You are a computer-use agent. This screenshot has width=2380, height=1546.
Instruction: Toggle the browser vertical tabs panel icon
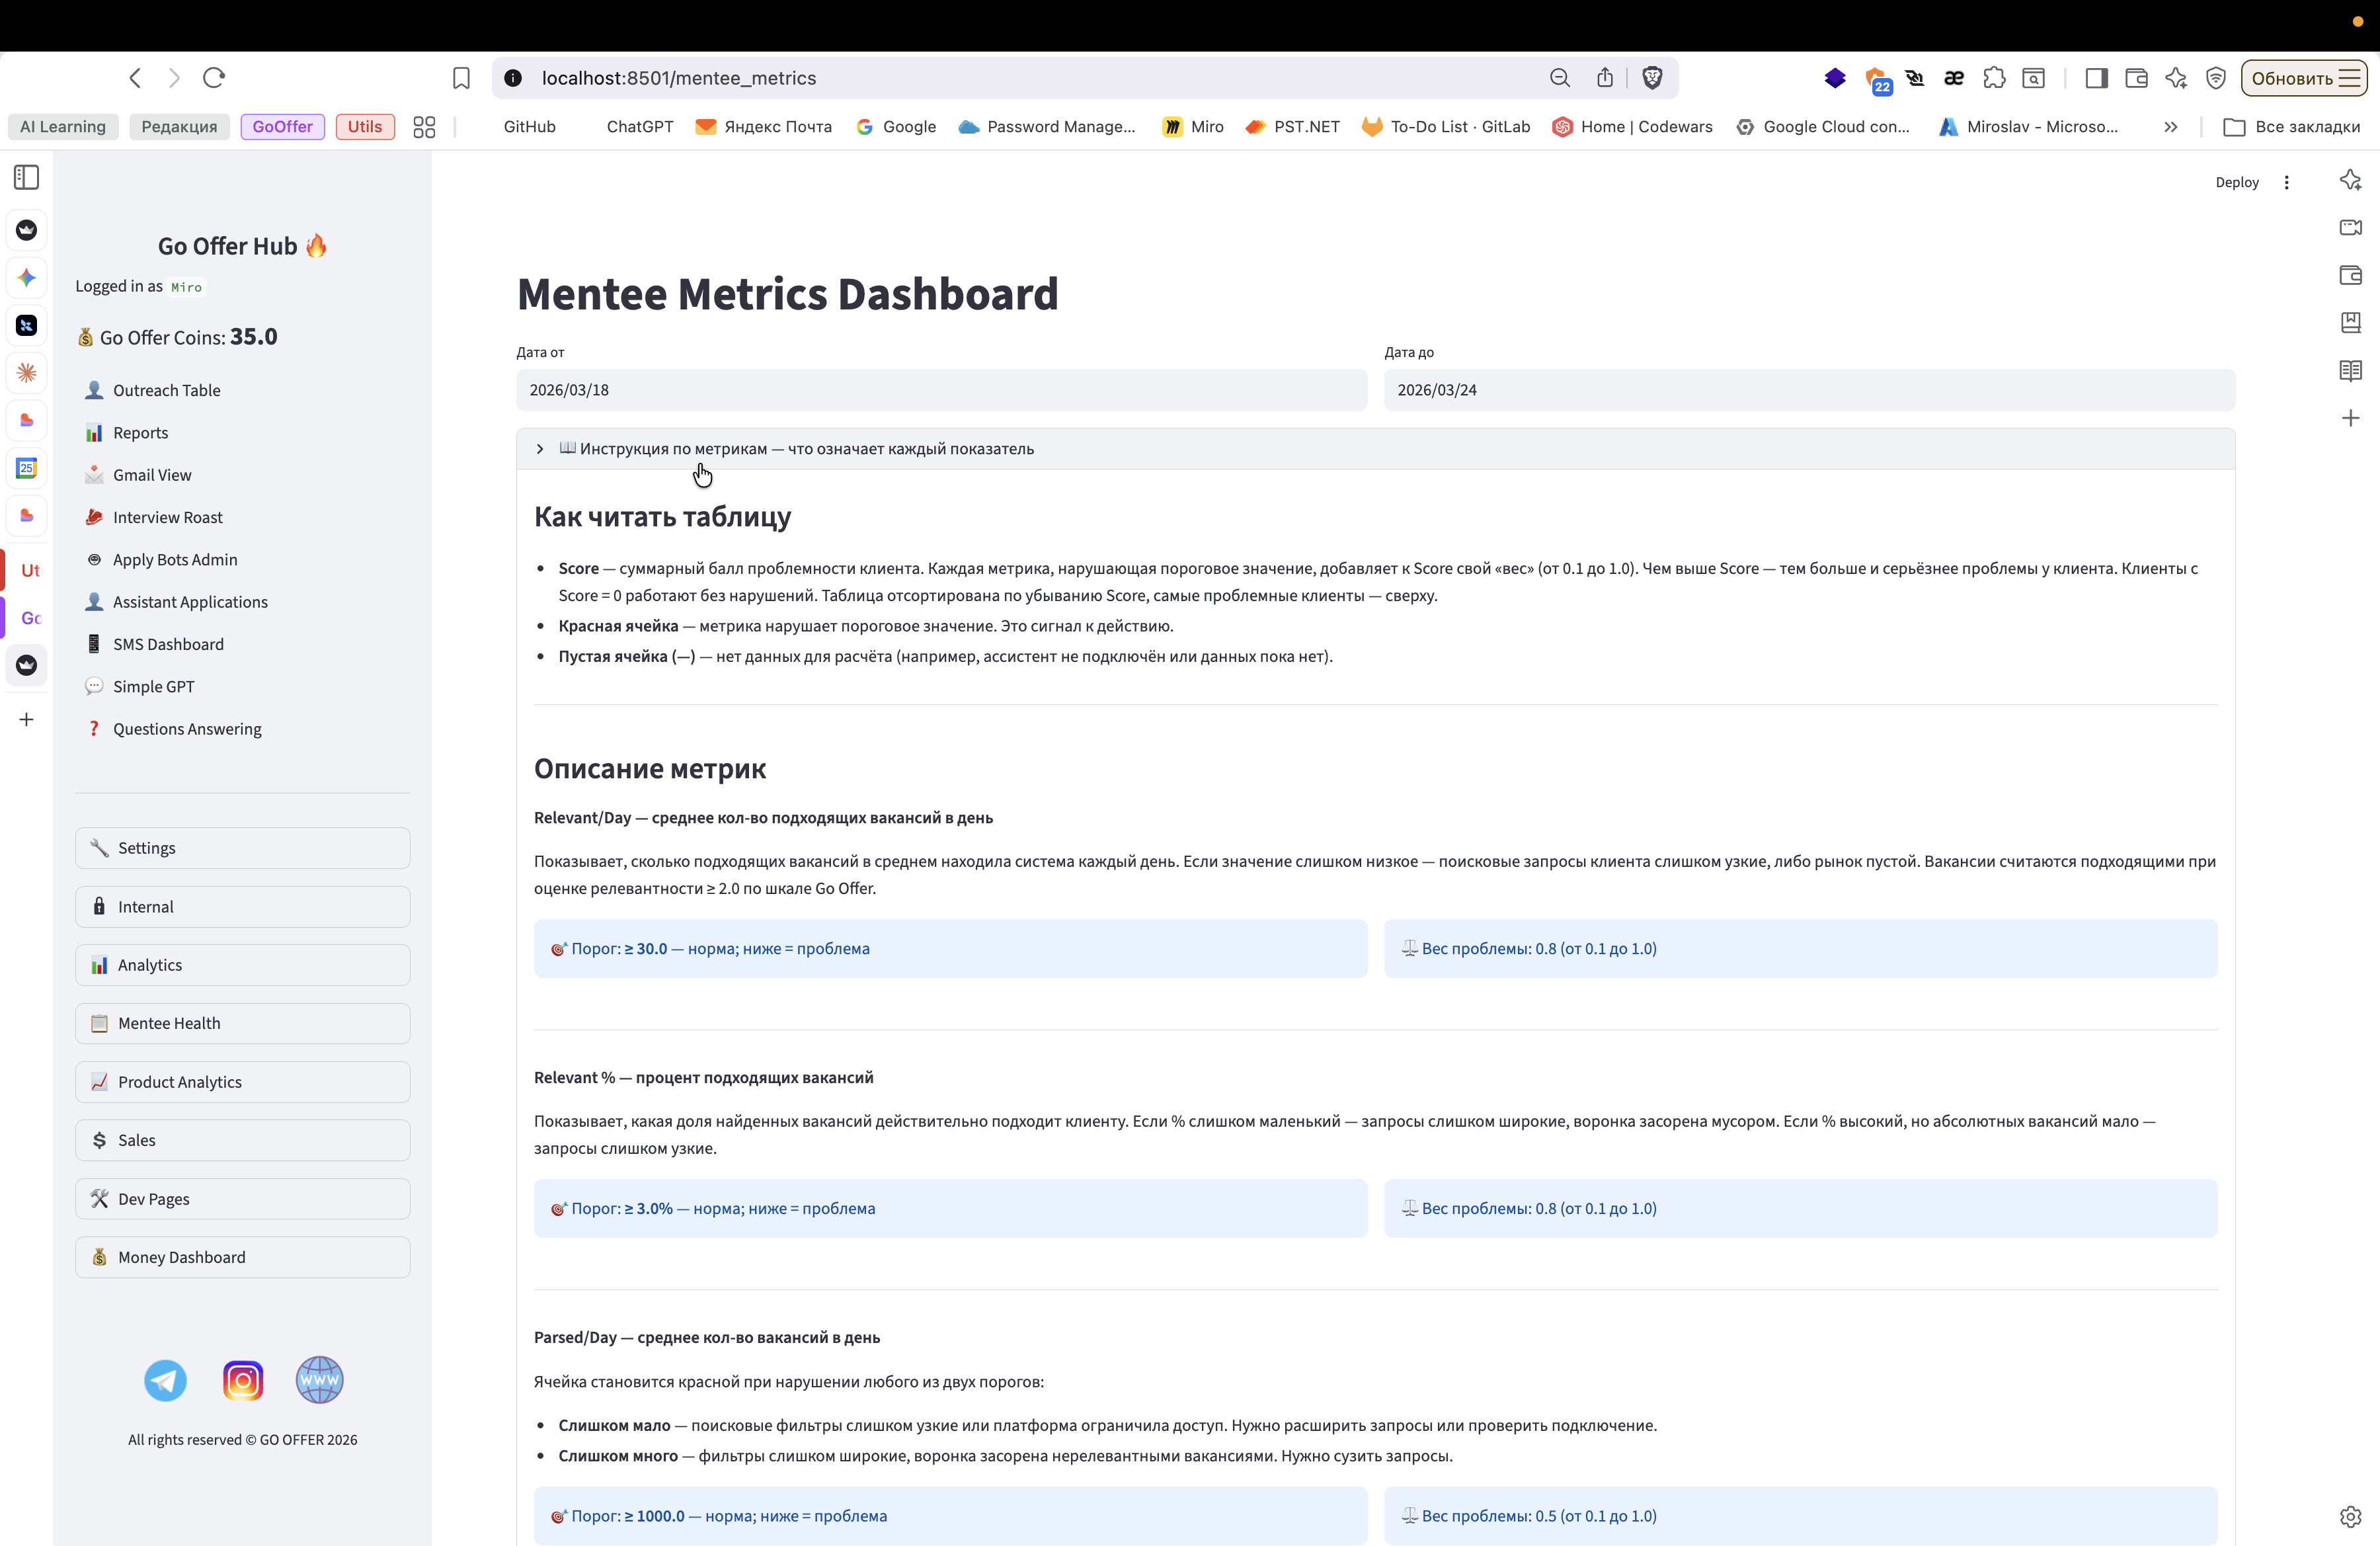click(27, 178)
